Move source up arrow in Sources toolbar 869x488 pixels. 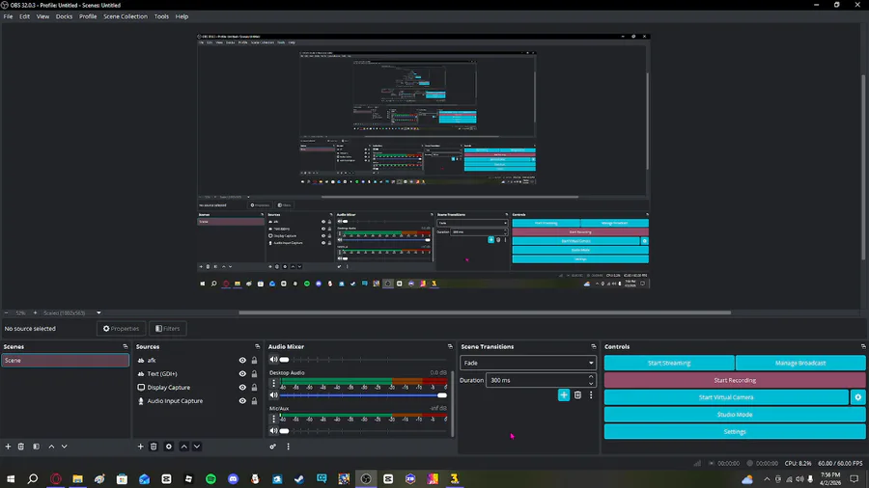pyautogui.click(x=184, y=447)
